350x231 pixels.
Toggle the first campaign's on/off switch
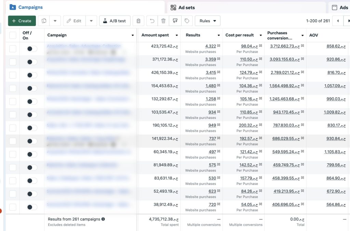click(x=32, y=49)
